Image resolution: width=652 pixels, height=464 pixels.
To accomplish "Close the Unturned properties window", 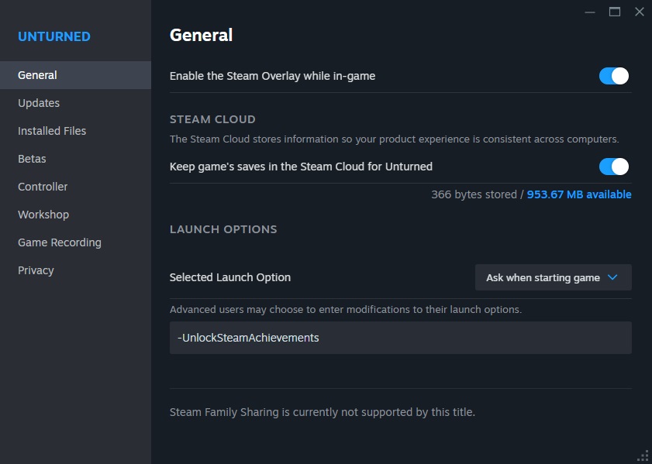I will [x=640, y=12].
